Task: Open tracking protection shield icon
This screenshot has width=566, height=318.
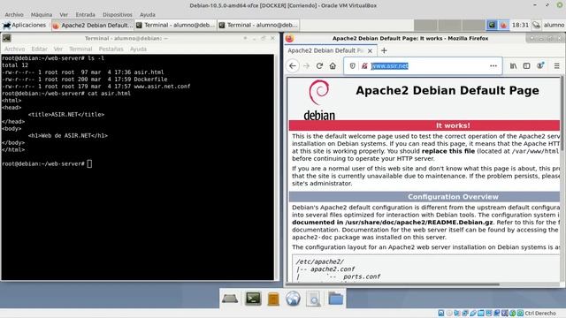Action: click(x=353, y=66)
